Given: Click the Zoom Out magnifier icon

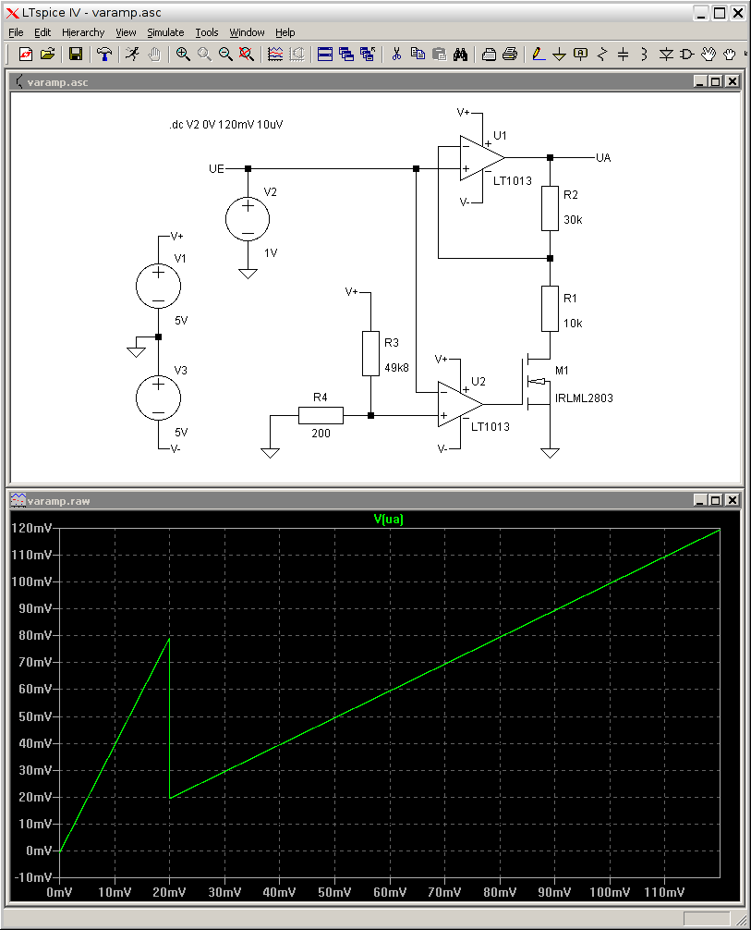Looking at the screenshot, I should (225, 54).
